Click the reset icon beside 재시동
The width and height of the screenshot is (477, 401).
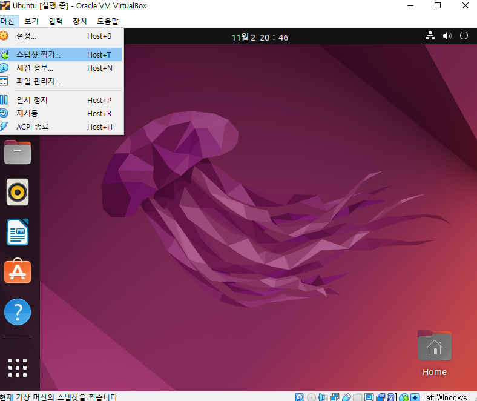(x=4, y=113)
